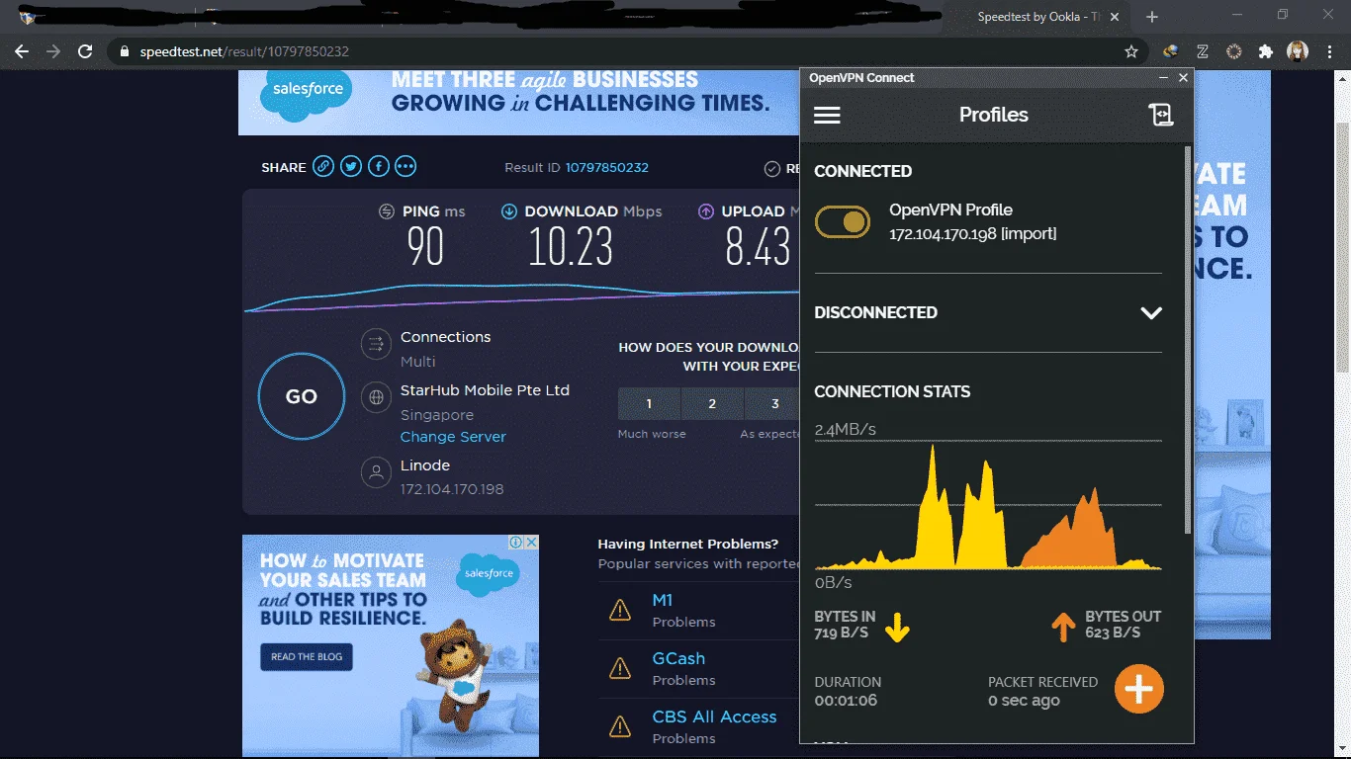
Task: Share result via copy link icon
Action: coord(323,167)
